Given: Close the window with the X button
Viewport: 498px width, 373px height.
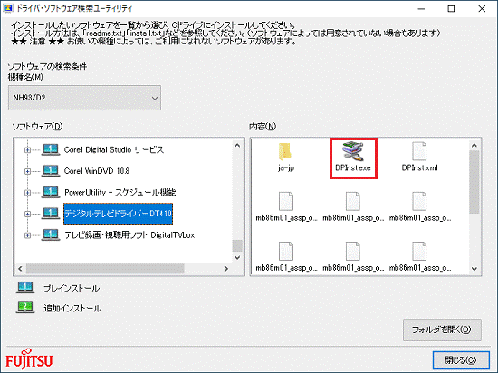Looking at the screenshot, I should pos(482,8).
